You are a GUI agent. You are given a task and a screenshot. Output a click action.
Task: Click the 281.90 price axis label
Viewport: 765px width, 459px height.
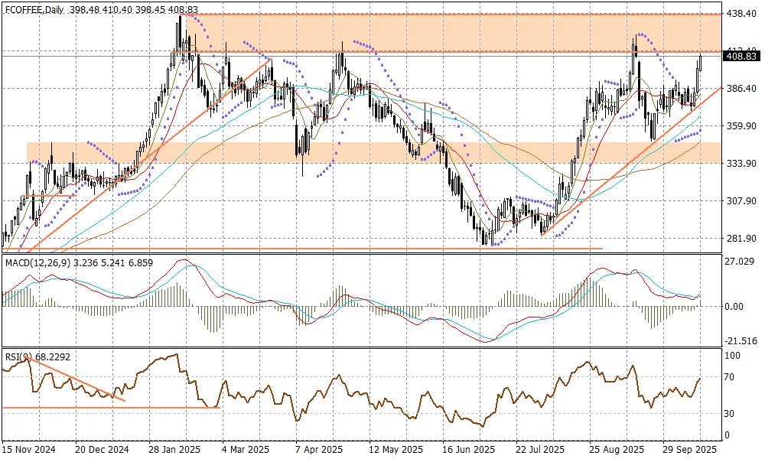point(741,239)
